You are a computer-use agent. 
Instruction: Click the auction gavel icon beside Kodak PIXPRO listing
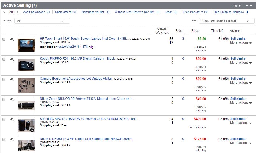point(12,59)
